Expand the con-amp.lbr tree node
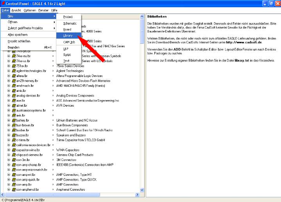The image size is (281, 202). [x=9, y=184]
